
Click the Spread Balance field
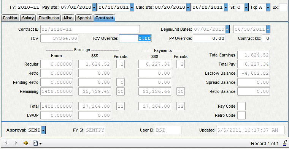[x=254, y=82]
